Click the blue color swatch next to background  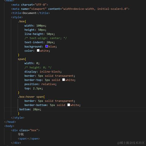tap(47, 46)
